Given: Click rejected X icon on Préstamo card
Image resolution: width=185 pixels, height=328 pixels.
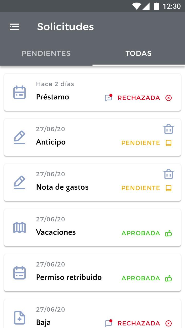Looking at the screenshot, I should (169, 98).
